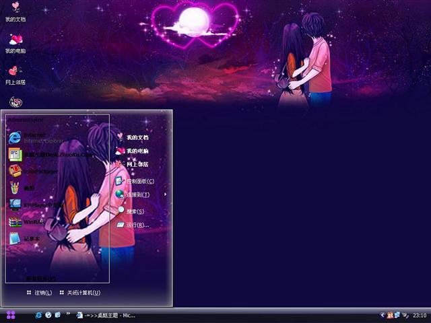Image resolution: width=431 pixels, height=323 pixels.
Task: Click the globe Quick Launch icon
Action: [x=48, y=315]
